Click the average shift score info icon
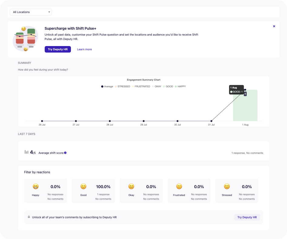The width and height of the screenshot is (287, 239). click(65, 153)
